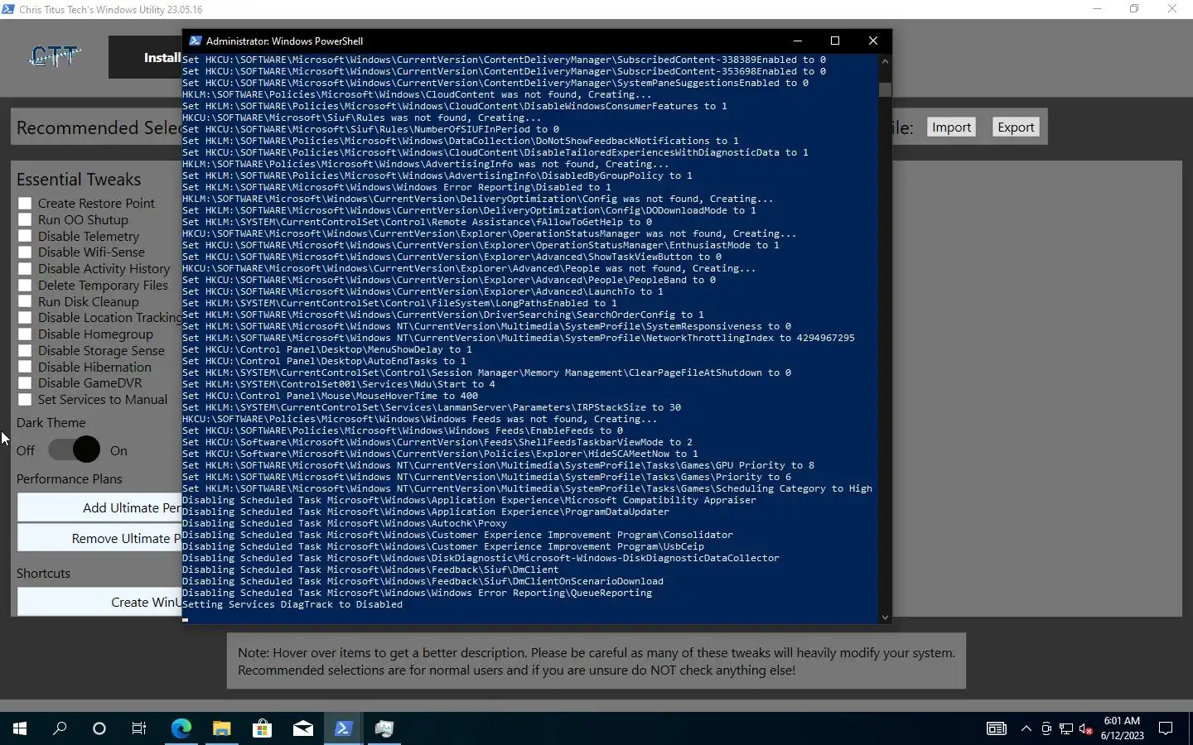Select Delete Temporary Files checkbox
Image resolution: width=1193 pixels, height=745 pixels.
(25, 286)
